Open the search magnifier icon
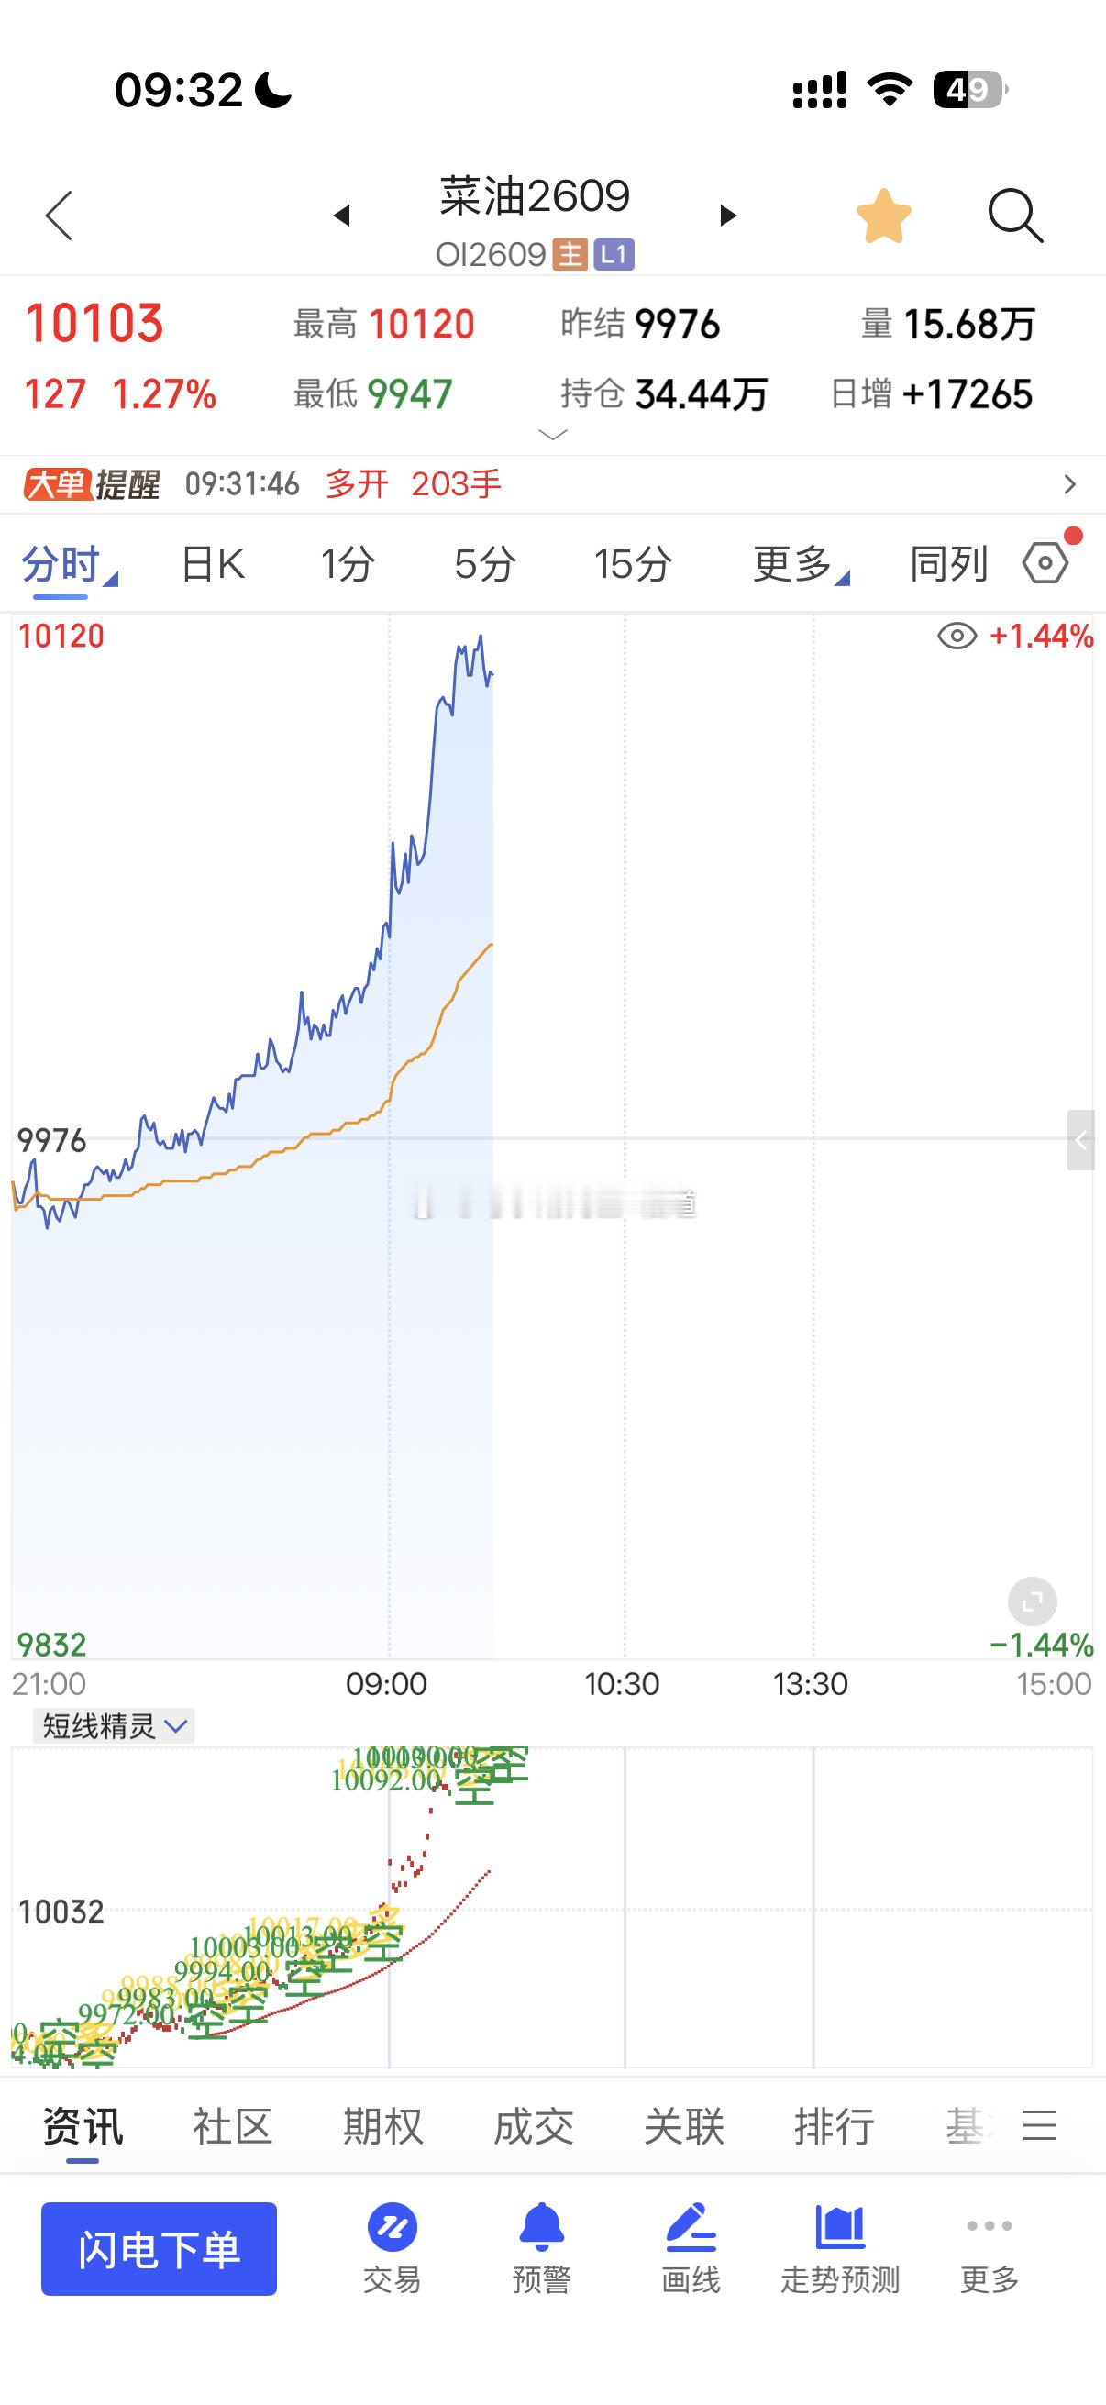The height and width of the screenshot is (2405, 1106). point(1014,216)
